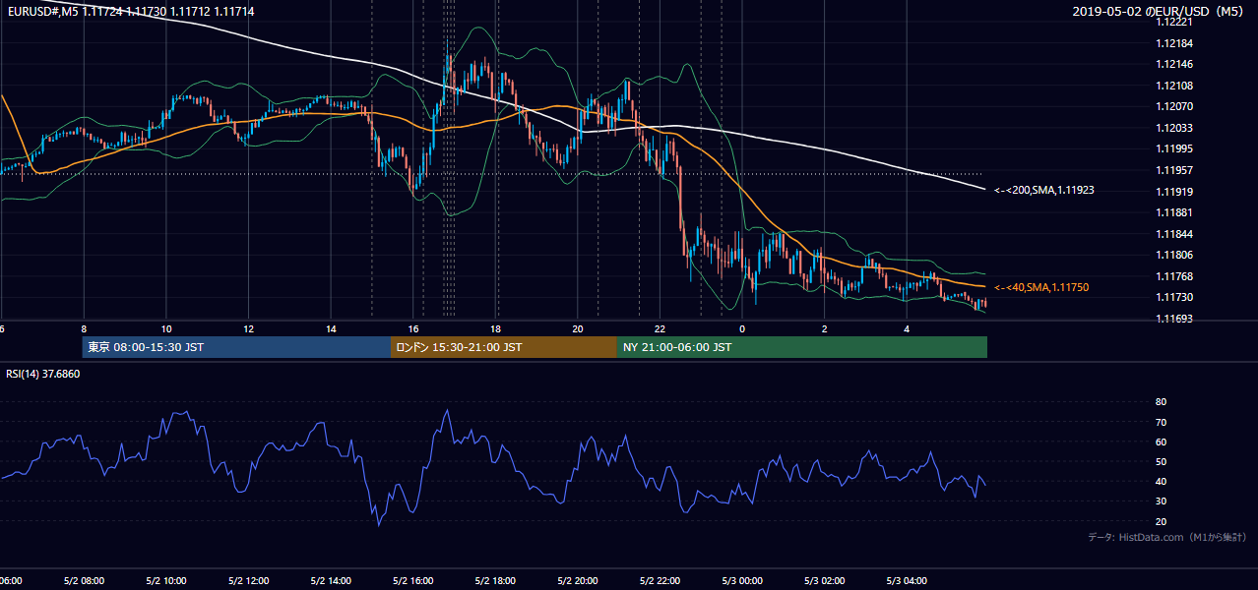Click price axis label 1.12070

[1174, 106]
